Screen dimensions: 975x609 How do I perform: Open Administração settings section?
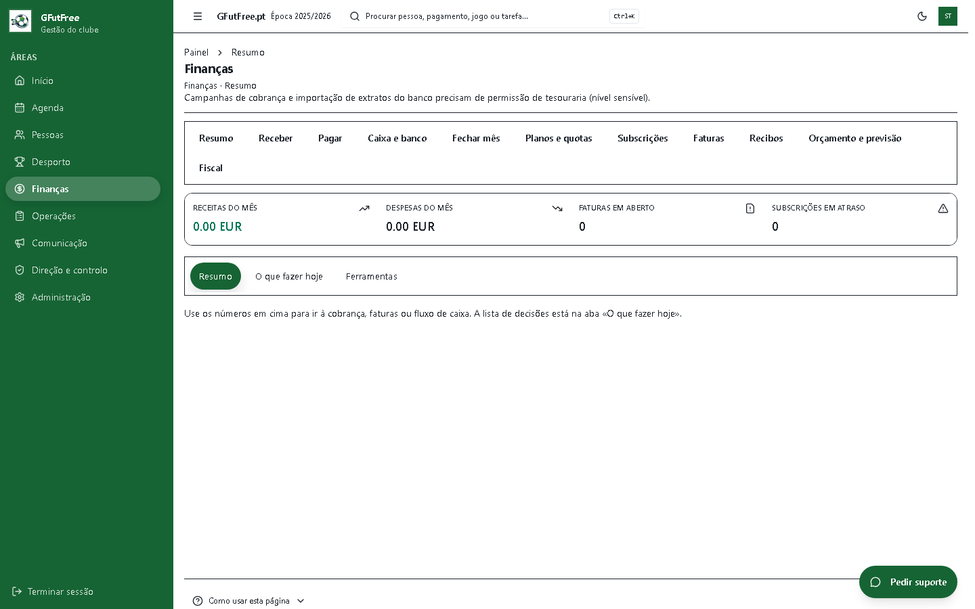[83, 297]
